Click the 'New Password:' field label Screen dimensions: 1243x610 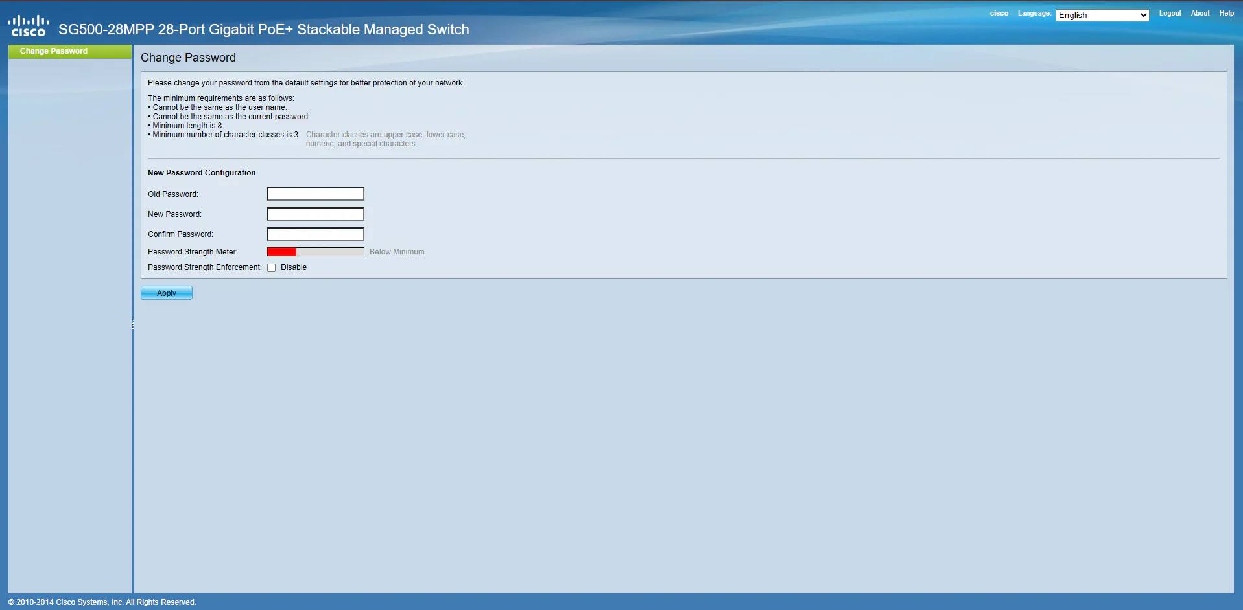(174, 214)
